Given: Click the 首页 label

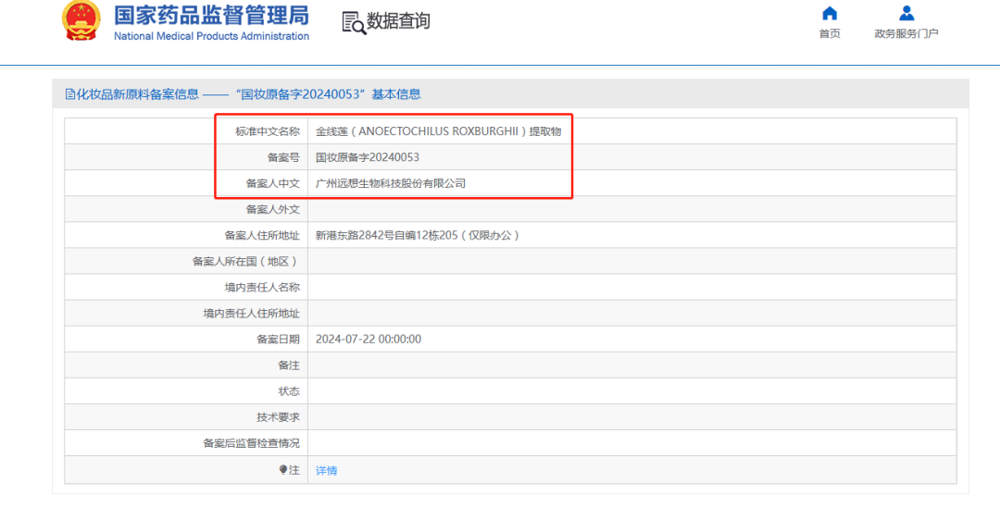Looking at the screenshot, I should [830, 34].
